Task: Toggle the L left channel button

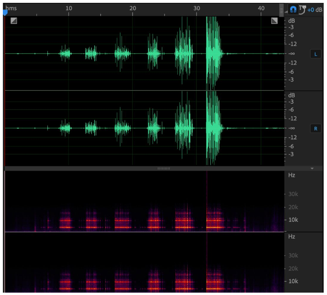Action: coord(316,54)
